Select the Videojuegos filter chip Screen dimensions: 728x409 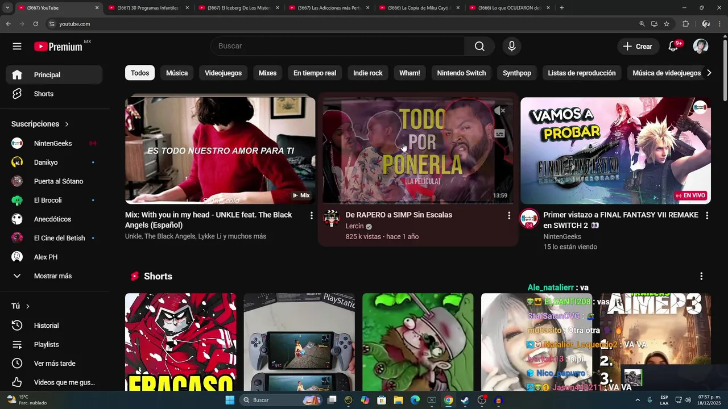coord(223,73)
